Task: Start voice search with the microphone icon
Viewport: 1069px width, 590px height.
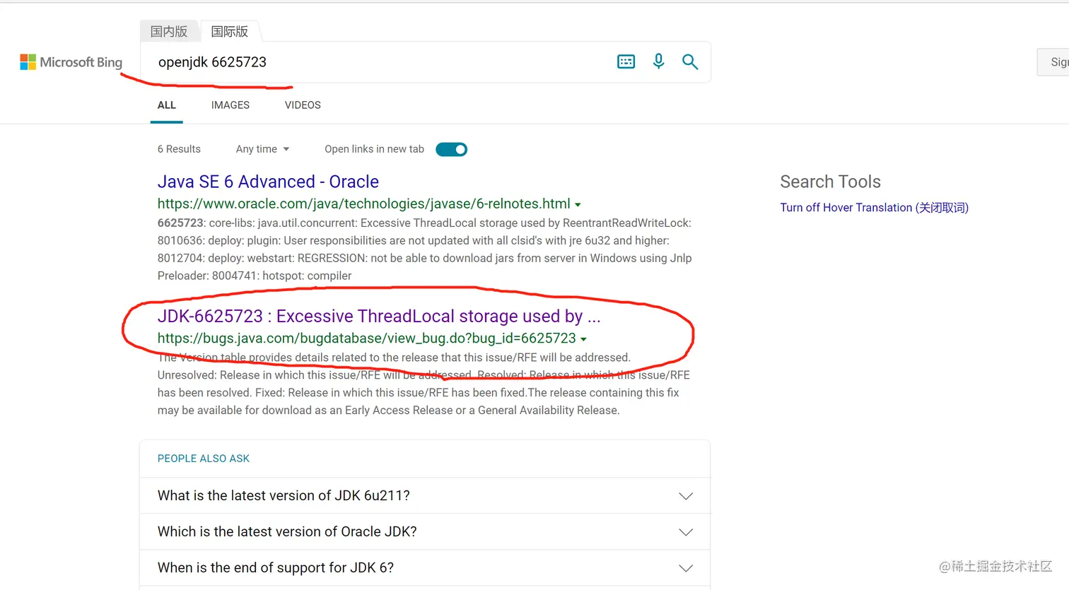Action: (x=658, y=61)
